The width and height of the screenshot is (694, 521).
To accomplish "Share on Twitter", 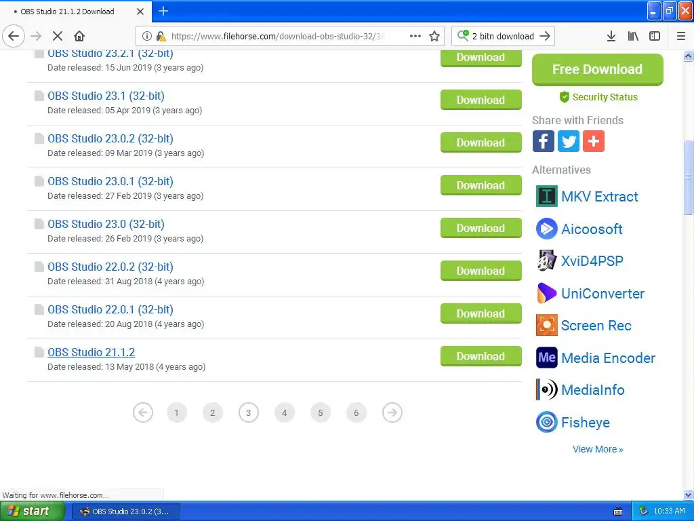I will click(x=569, y=141).
